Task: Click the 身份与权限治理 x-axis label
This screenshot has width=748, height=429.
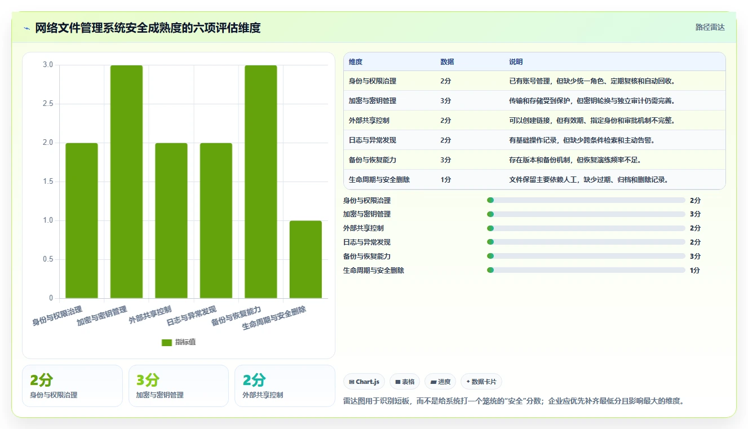Action: 57,316
